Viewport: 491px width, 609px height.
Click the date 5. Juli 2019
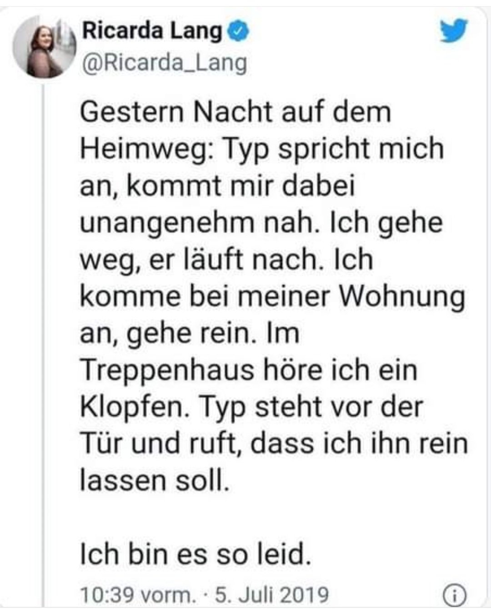coord(271,594)
